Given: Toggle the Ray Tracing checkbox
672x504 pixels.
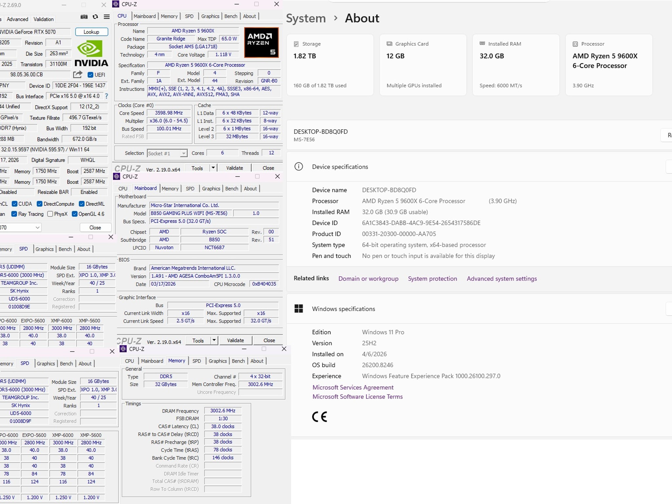Looking at the screenshot, I should click(14, 214).
